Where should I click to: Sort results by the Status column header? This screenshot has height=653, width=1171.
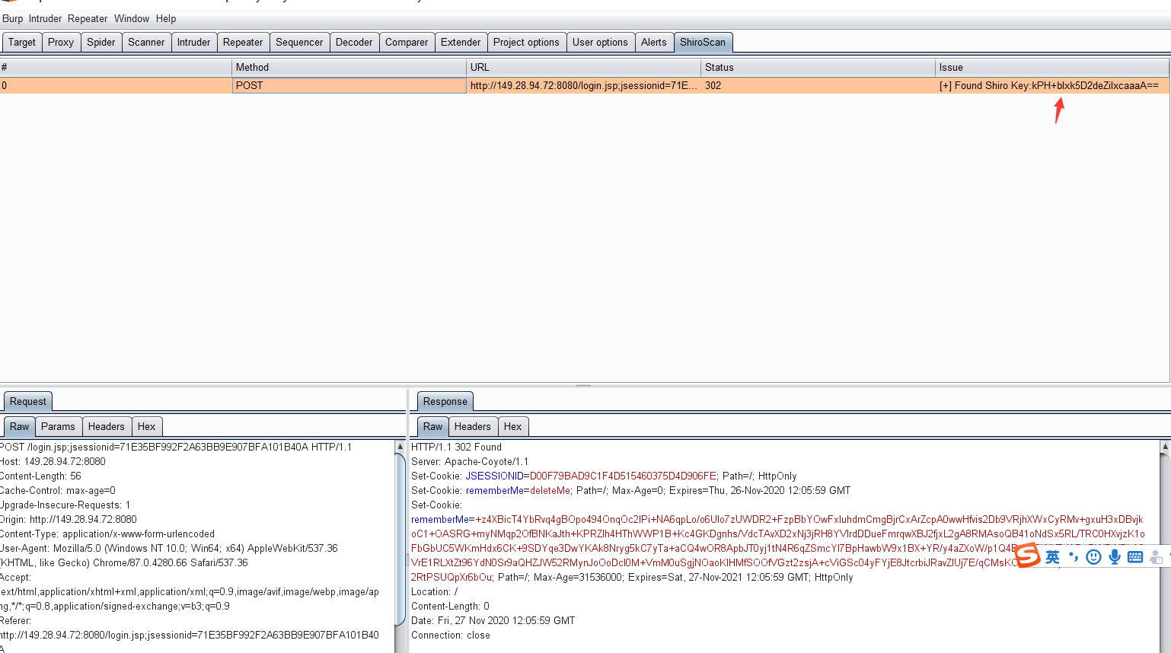(818, 67)
